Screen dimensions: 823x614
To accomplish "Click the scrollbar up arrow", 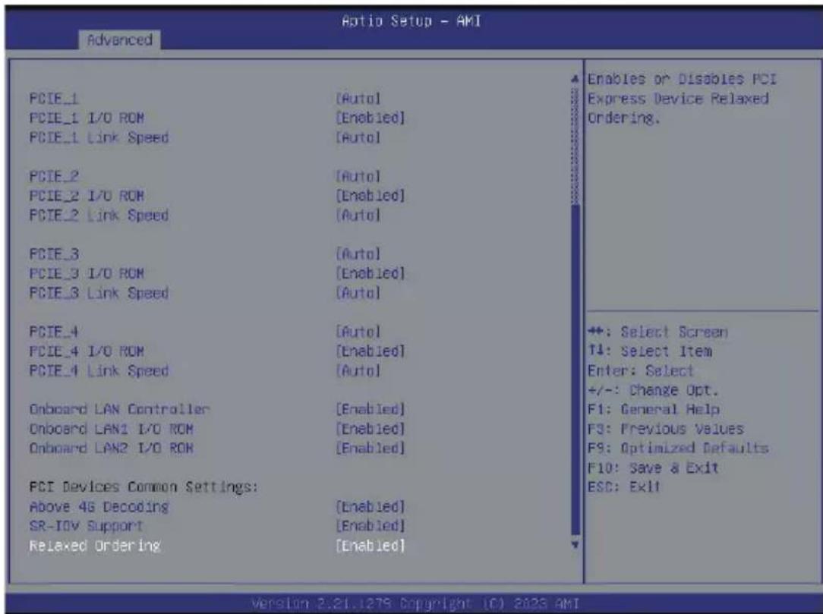I will (575, 79).
